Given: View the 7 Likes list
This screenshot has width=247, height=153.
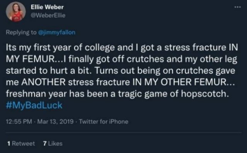Looking at the screenshot, I should (53, 143).
